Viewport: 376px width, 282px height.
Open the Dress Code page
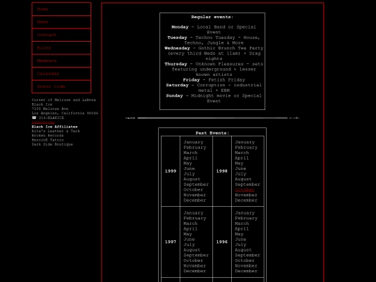[61, 86]
